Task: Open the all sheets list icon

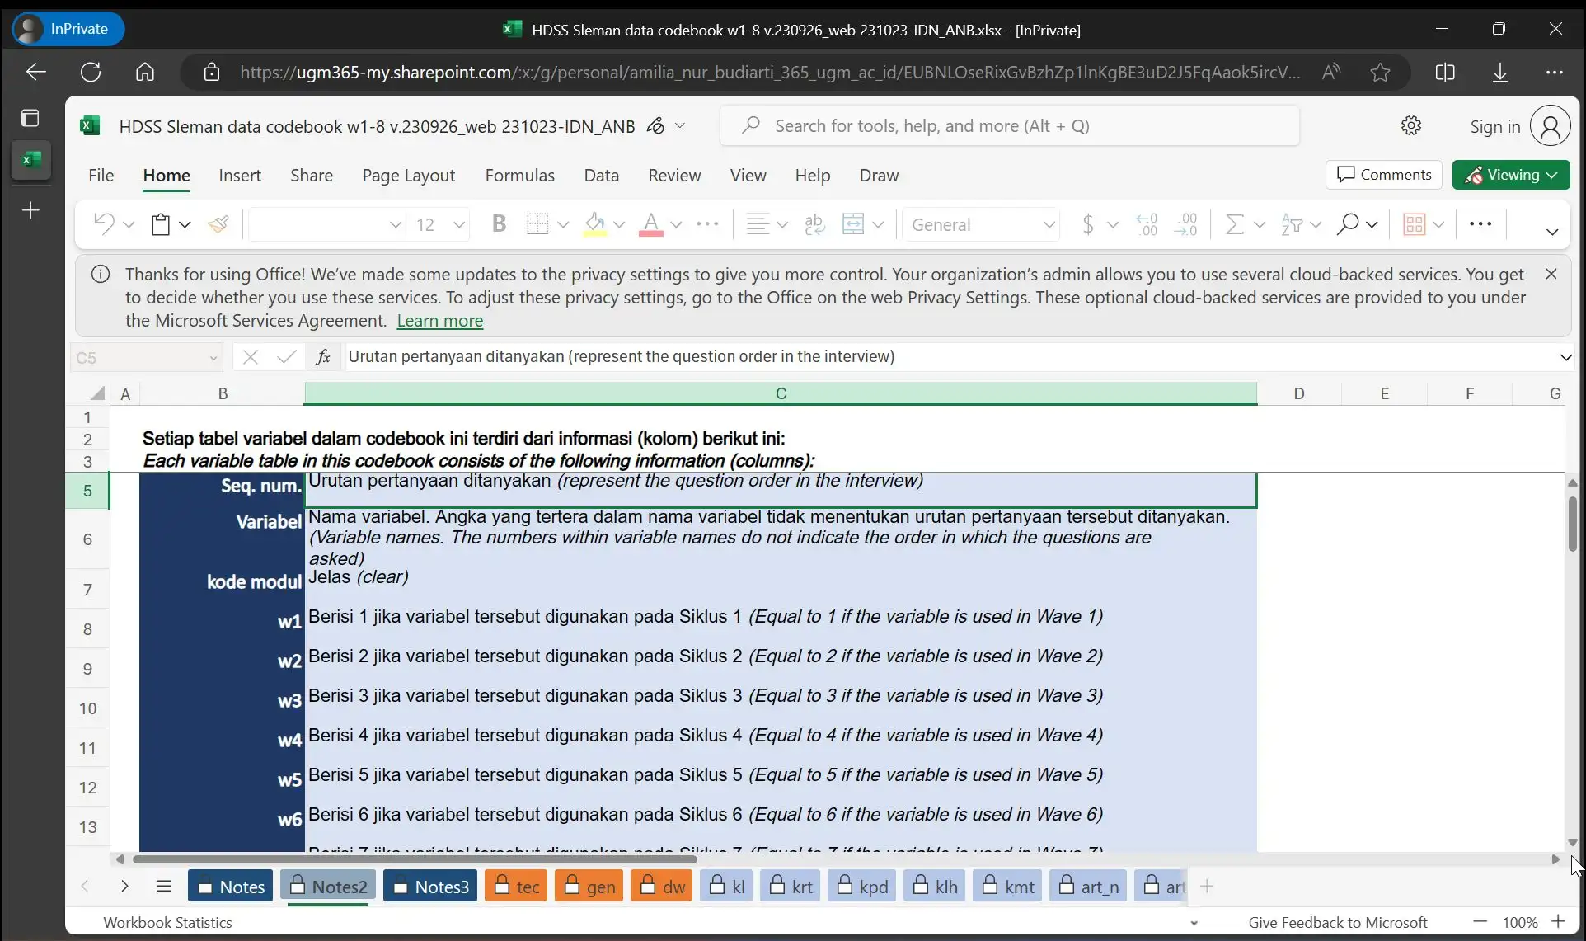Action: click(x=164, y=887)
